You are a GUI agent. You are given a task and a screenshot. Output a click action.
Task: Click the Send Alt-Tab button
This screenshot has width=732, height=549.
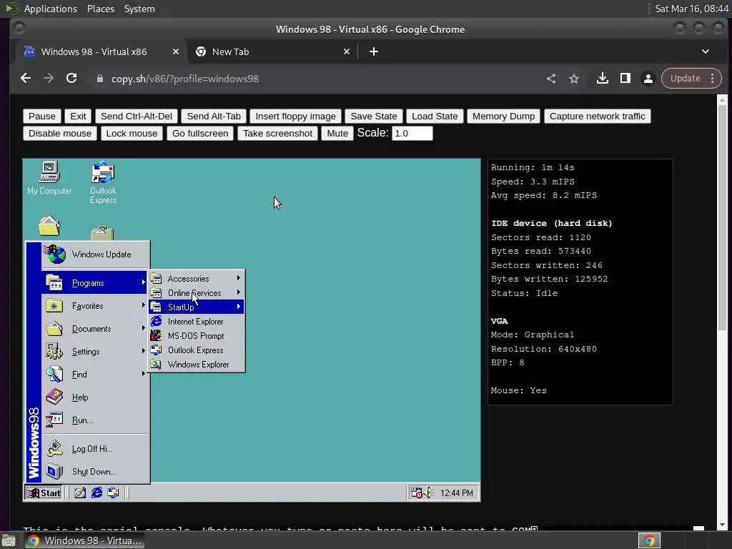click(213, 117)
